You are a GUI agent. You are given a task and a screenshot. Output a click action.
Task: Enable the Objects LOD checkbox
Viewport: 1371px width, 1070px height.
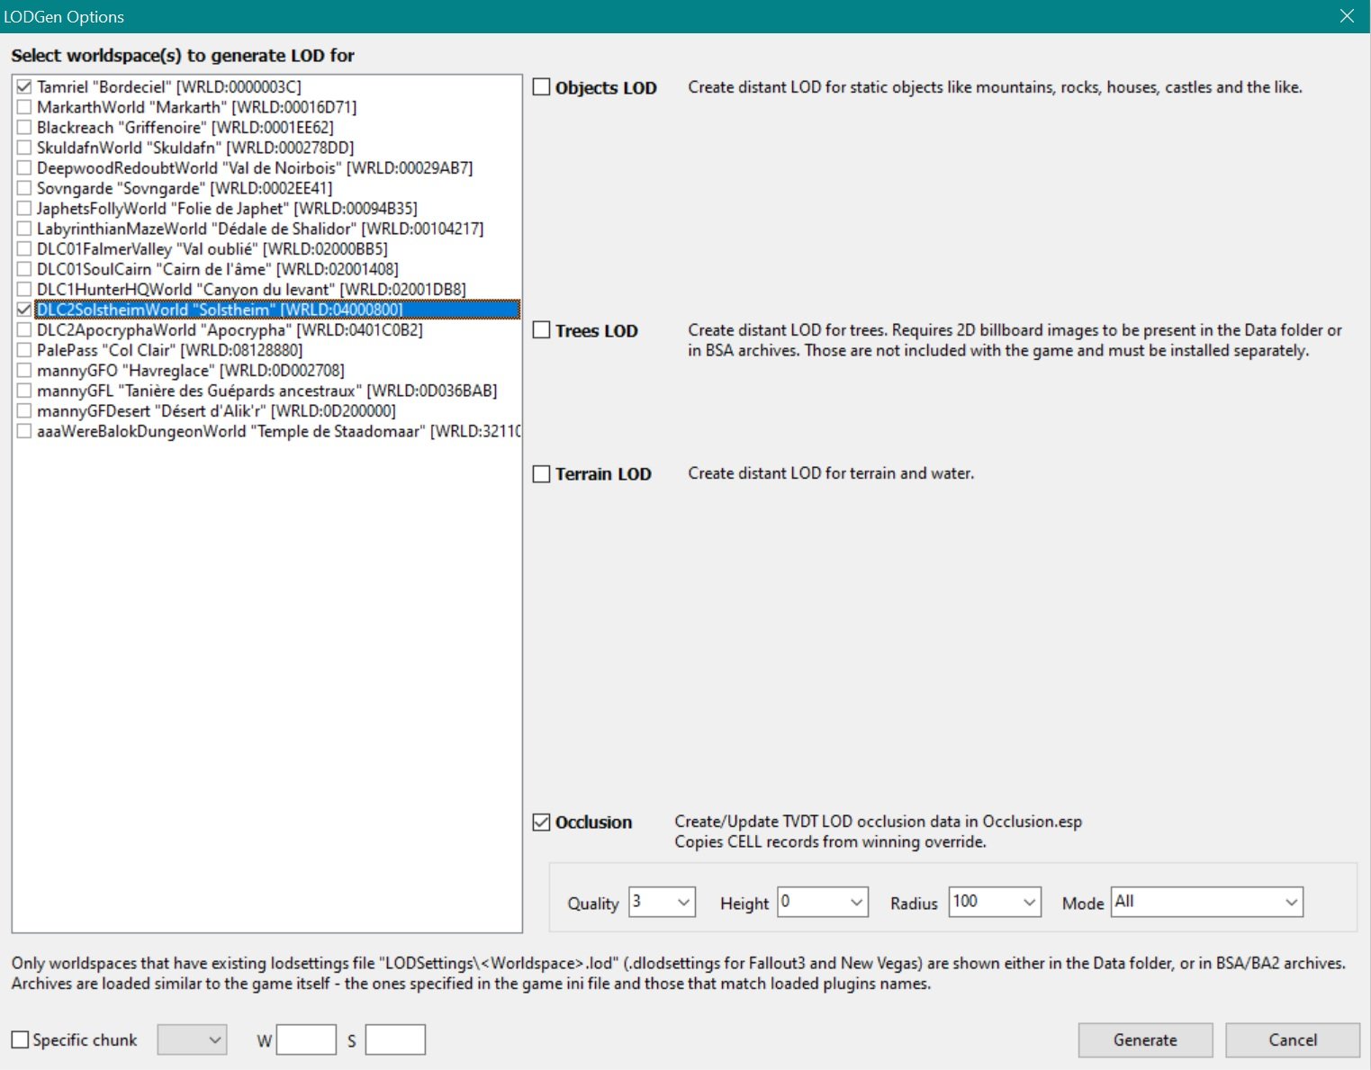pyautogui.click(x=542, y=87)
